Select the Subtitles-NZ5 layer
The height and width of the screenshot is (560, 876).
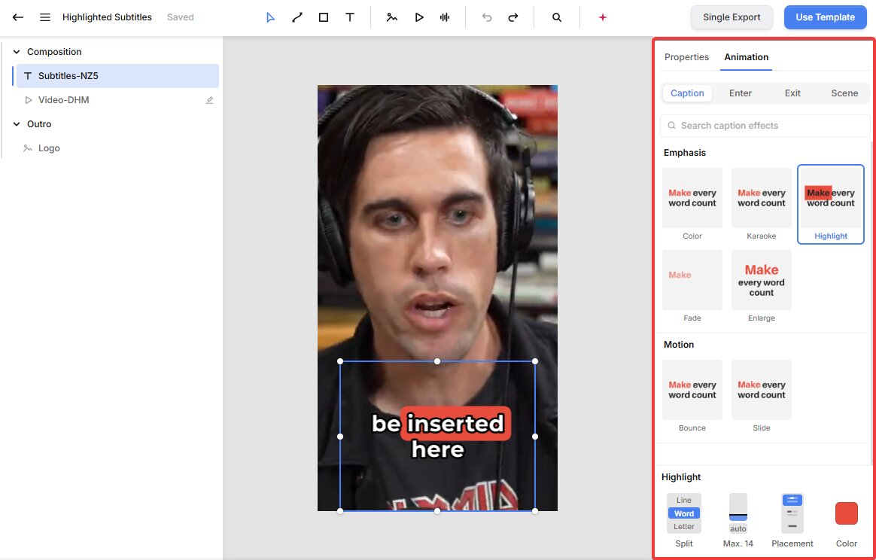pyautogui.click(x=118, y=76)
